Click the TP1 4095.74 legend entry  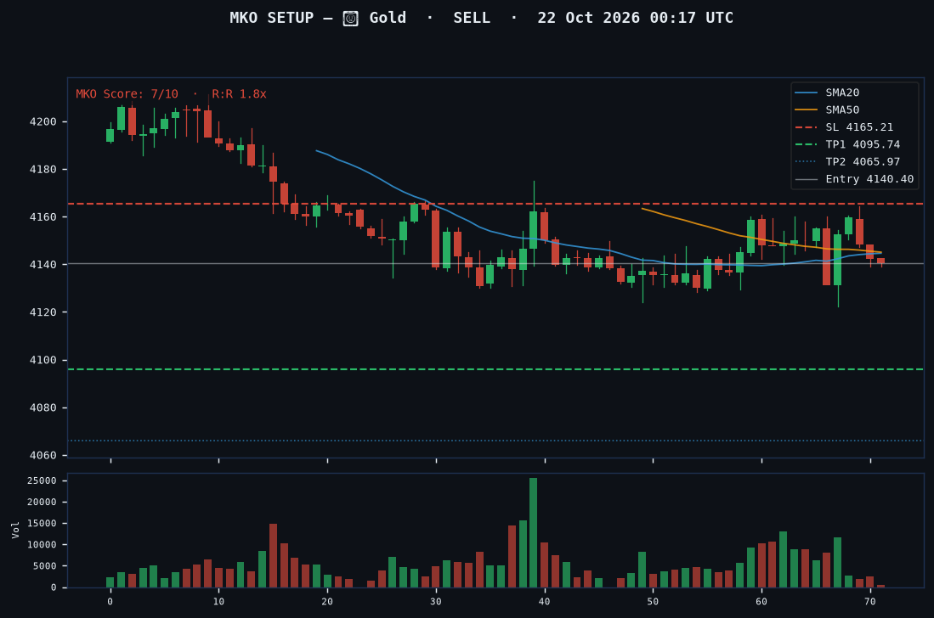847,144
